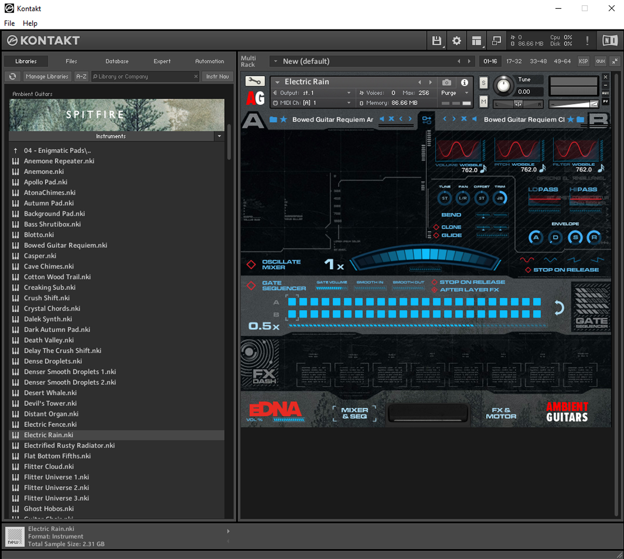Screen dimensions: 624x559
Task: Open the Mixer & Seq page
Action: [355, 413]
